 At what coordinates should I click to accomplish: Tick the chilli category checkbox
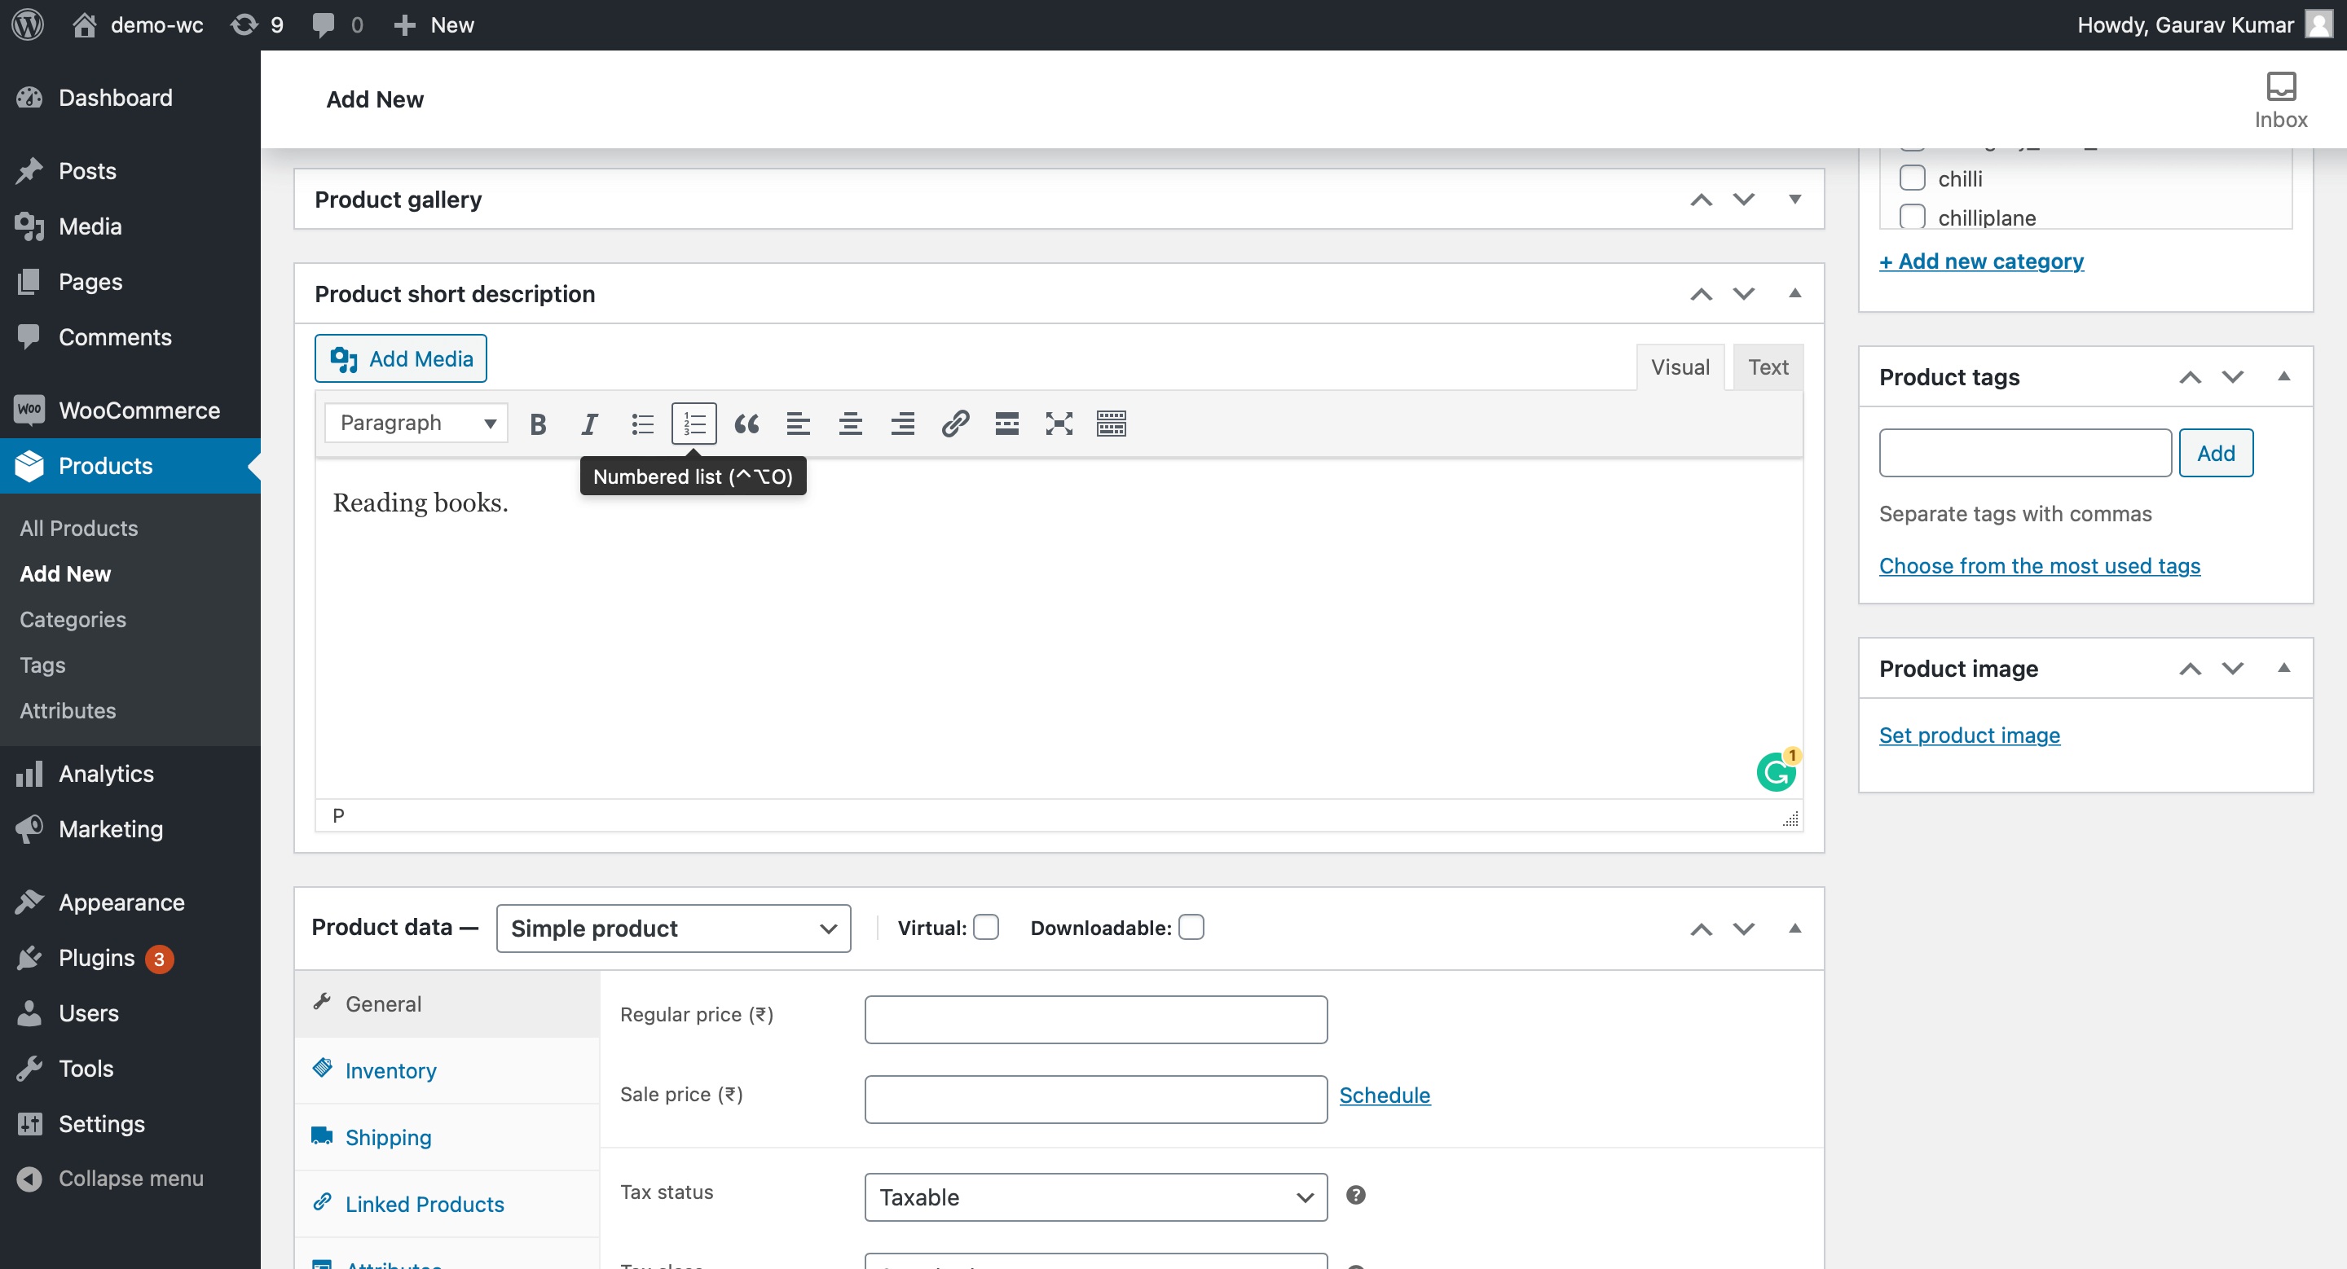click(1912, 178)
